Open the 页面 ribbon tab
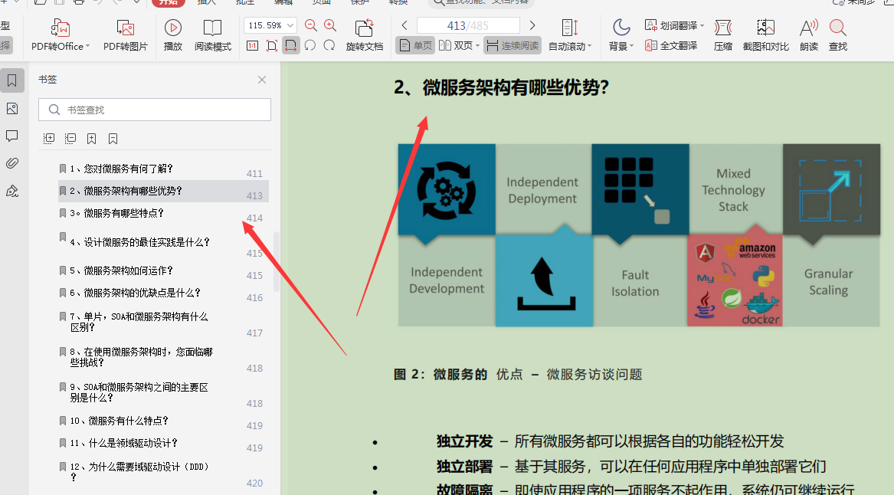 click(x=322, y=2)
